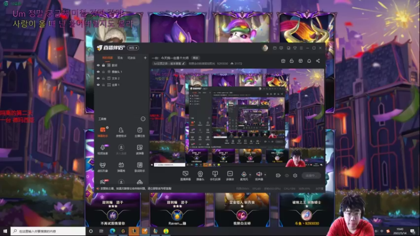The height and width of the screenshot is (236, 420).
Task: Click the room ID 9293030 text
Action: coord(222,63)
